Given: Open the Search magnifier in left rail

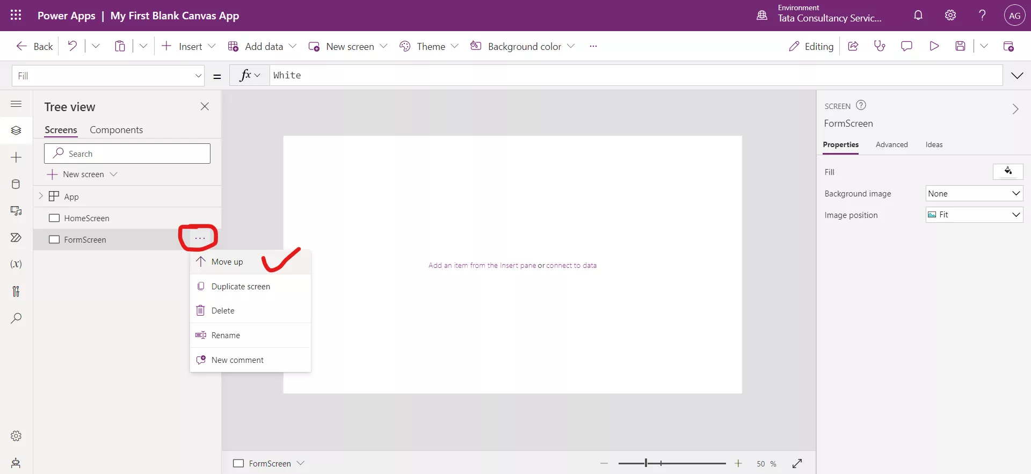Looking at the screenshot, I should 16,318.
